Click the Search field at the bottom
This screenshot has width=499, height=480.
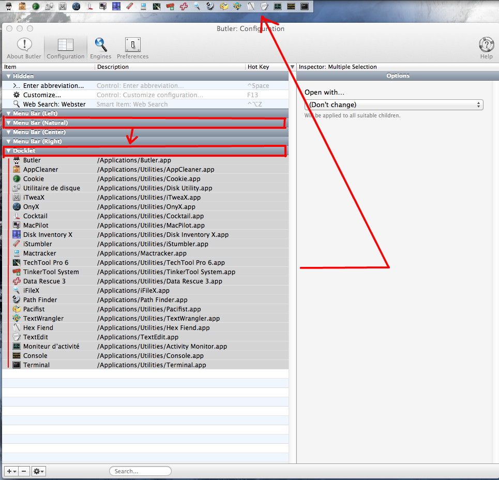click(140, 471)
